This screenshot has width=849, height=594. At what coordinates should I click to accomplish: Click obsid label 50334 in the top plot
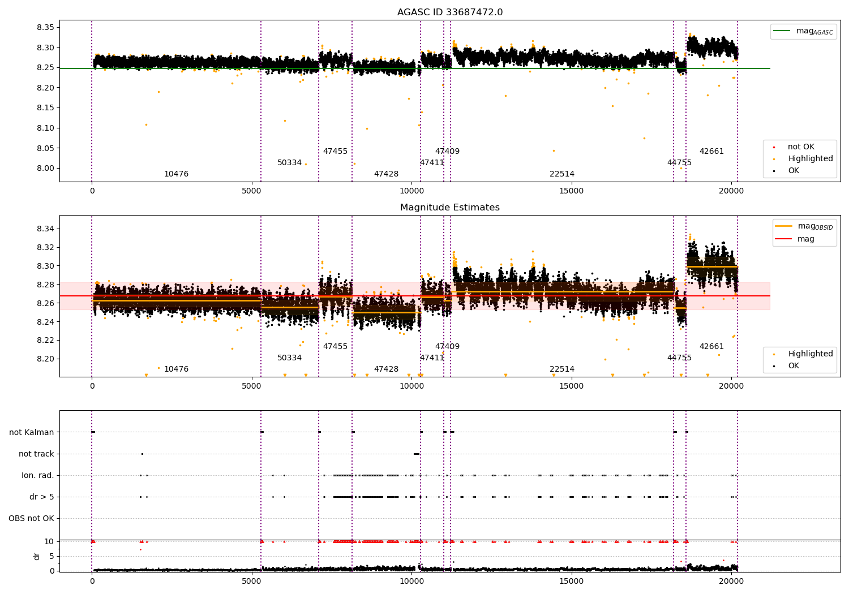point(289,163)
